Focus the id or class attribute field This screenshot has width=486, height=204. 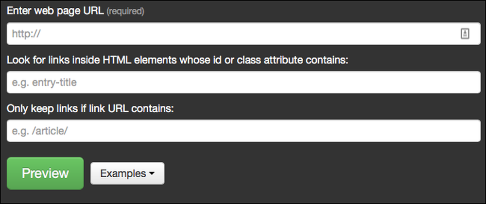243,82
